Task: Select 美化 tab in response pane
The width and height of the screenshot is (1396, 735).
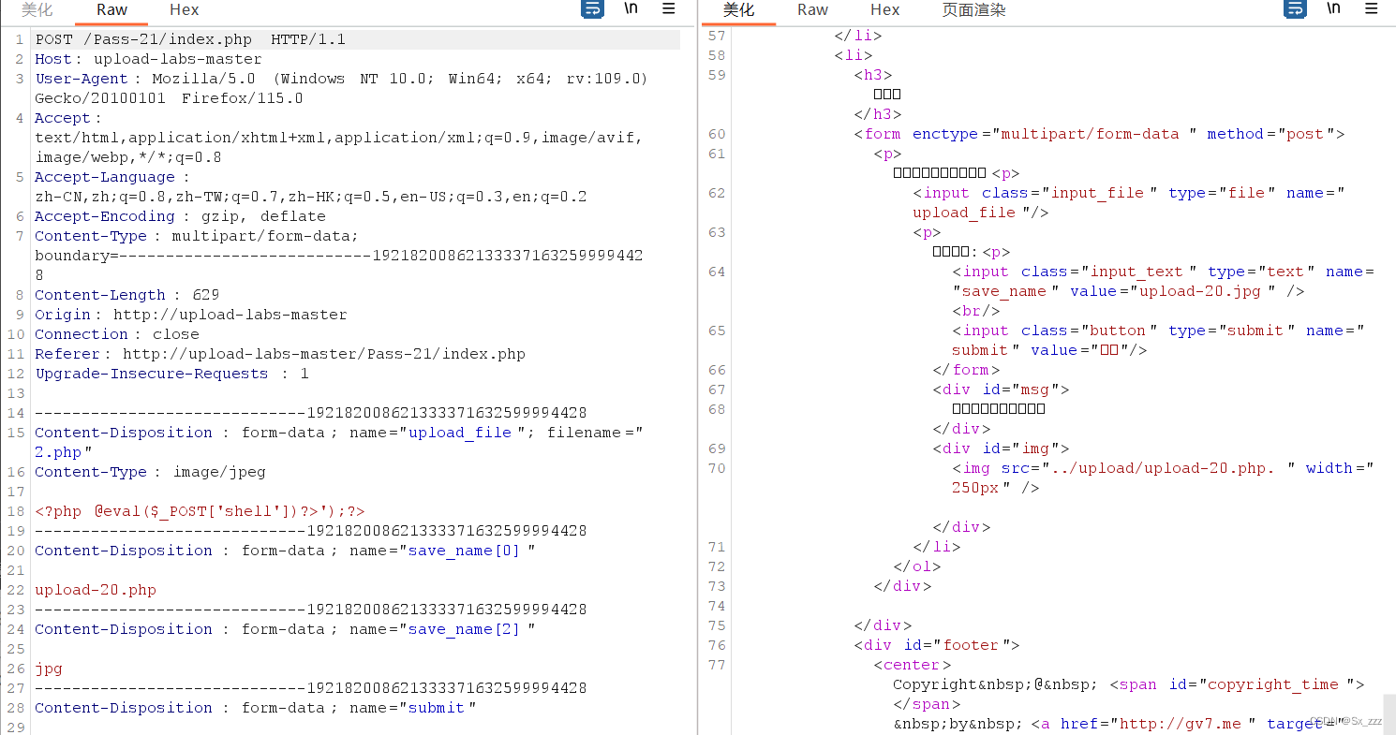Action: 738,9
